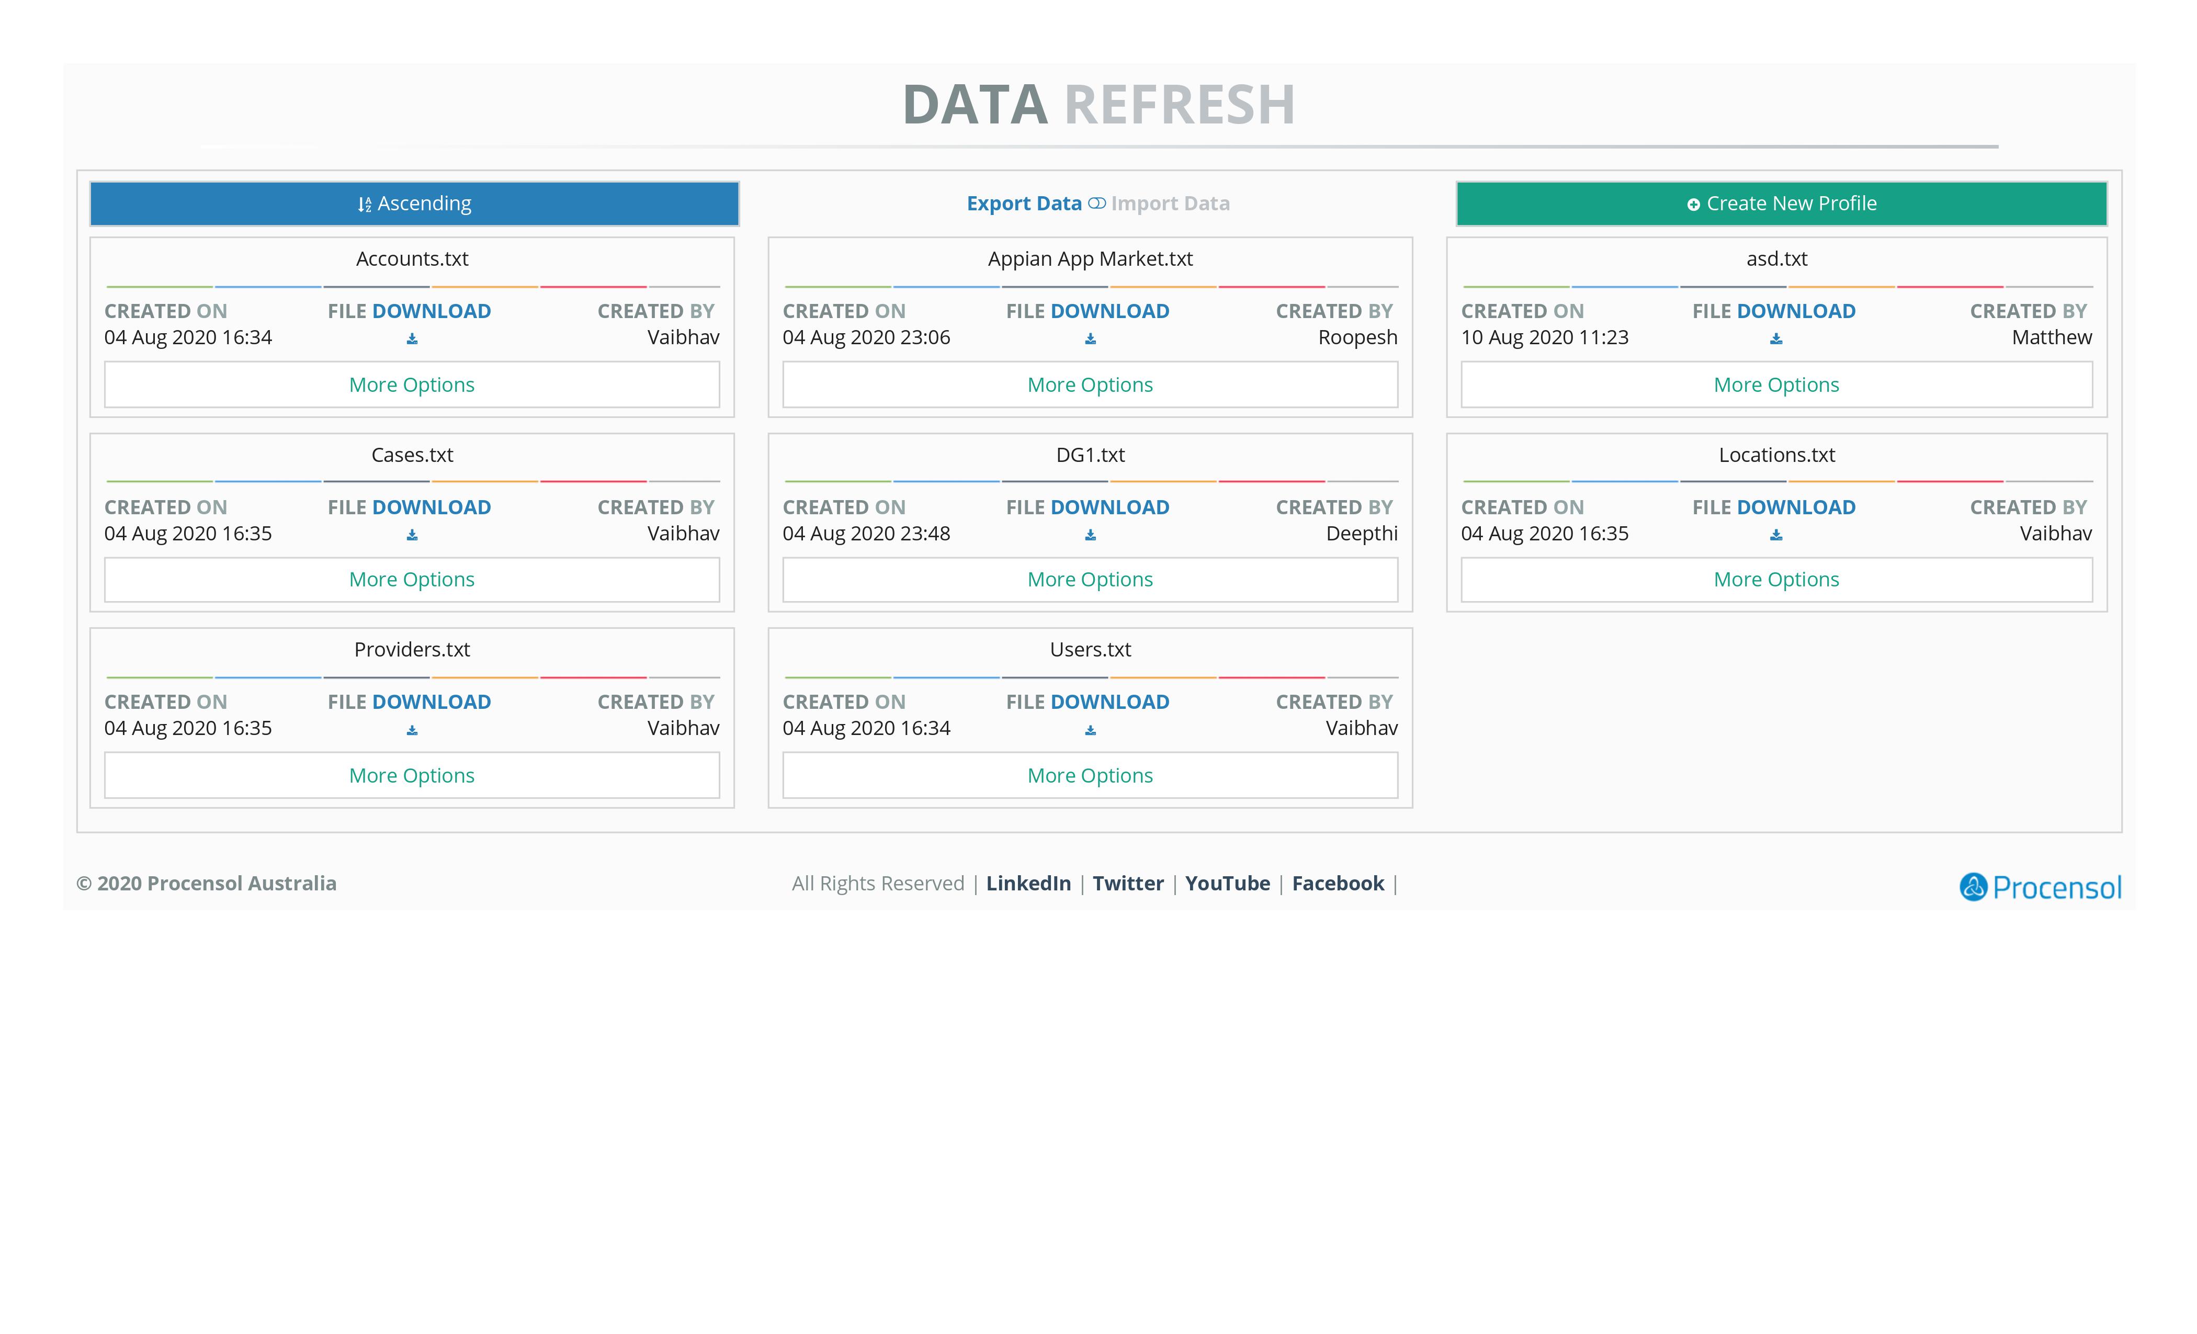Show More Options for Users.txt
Screen dimensions: 2197x1334
click(1090, 775)
